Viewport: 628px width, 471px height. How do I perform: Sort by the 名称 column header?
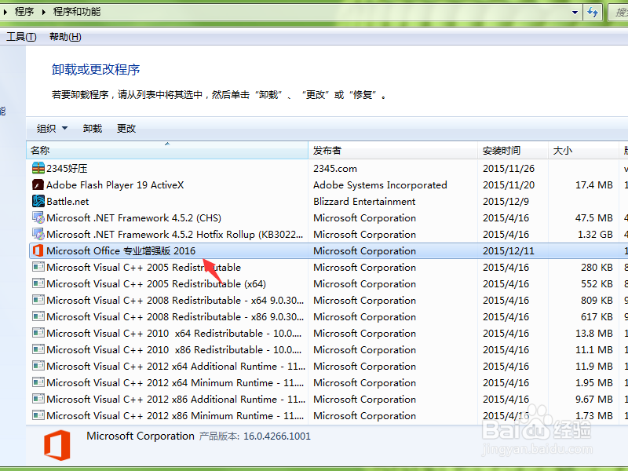coord(167,150)
